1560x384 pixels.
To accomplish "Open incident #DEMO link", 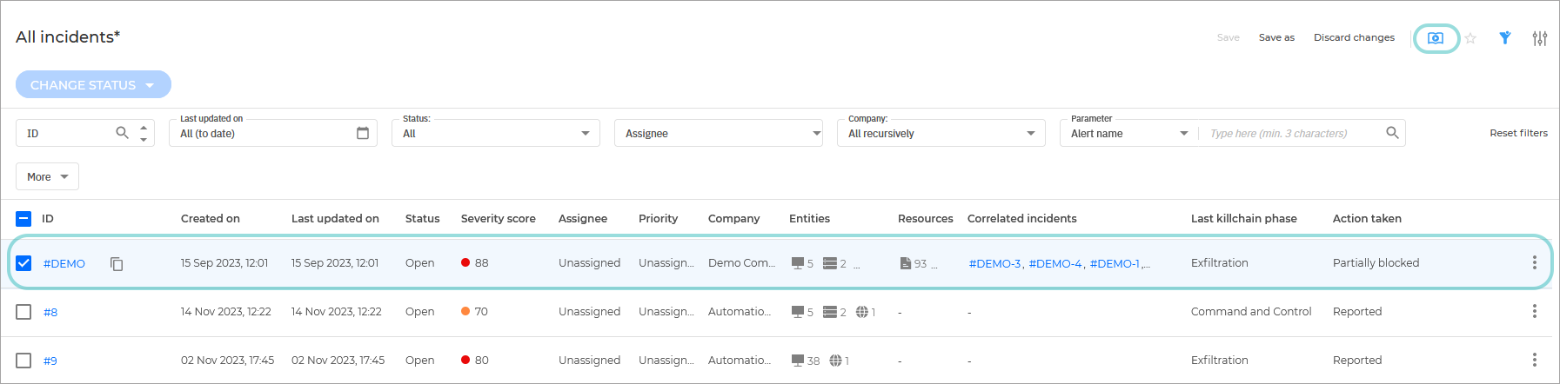I will (64, 263).
